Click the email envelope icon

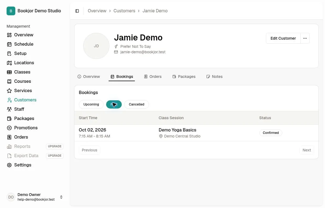pyautogui.click(x=116, y=52)
